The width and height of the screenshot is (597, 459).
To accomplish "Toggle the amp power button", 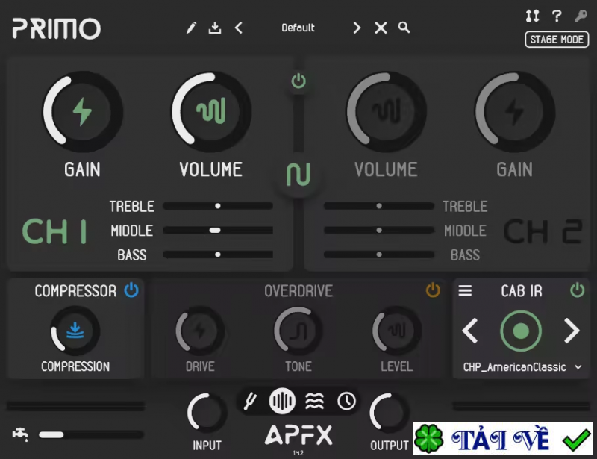I will click(x=298, y=81).
